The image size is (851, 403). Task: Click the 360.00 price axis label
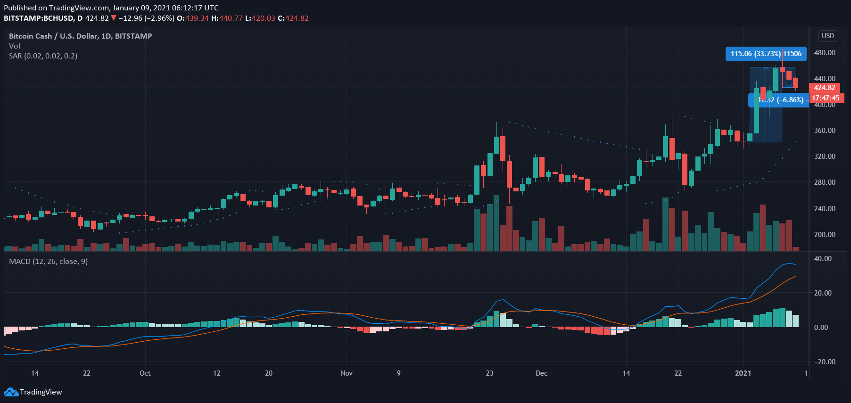point(825,131)
